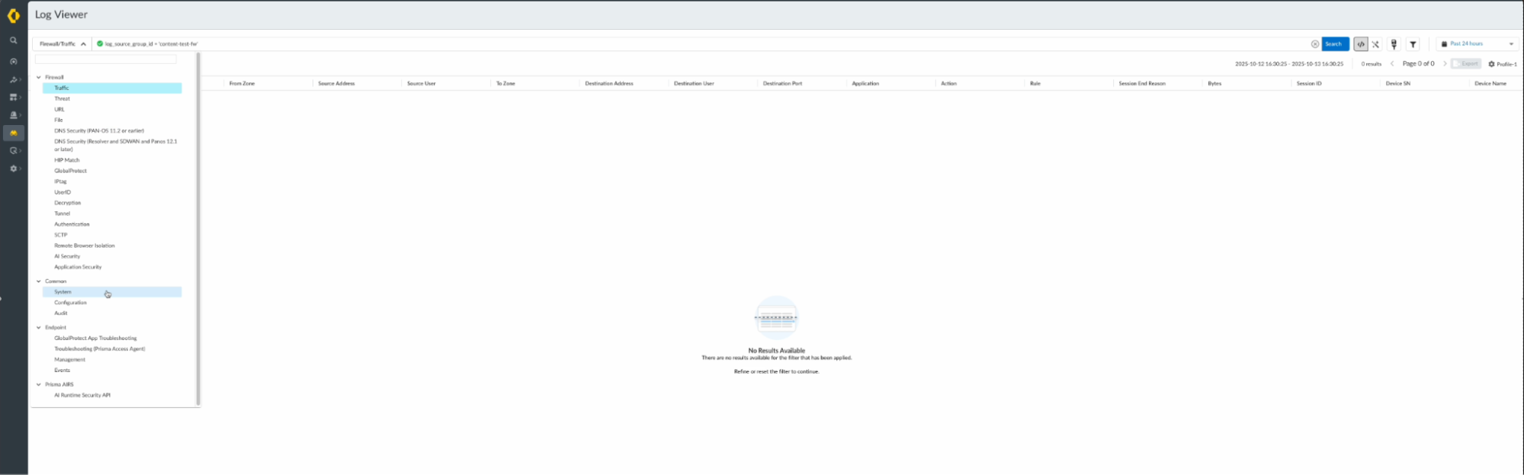Click the green query valid checkmark
The height and width of the screenshot is (475, 1524).
100,44
